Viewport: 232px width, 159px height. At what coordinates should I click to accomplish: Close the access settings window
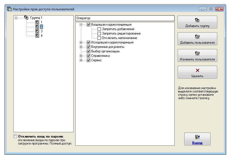219,9
